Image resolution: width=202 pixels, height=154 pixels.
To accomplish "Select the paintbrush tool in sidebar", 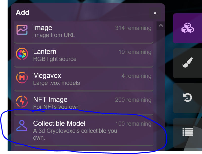I will [188, 63].
